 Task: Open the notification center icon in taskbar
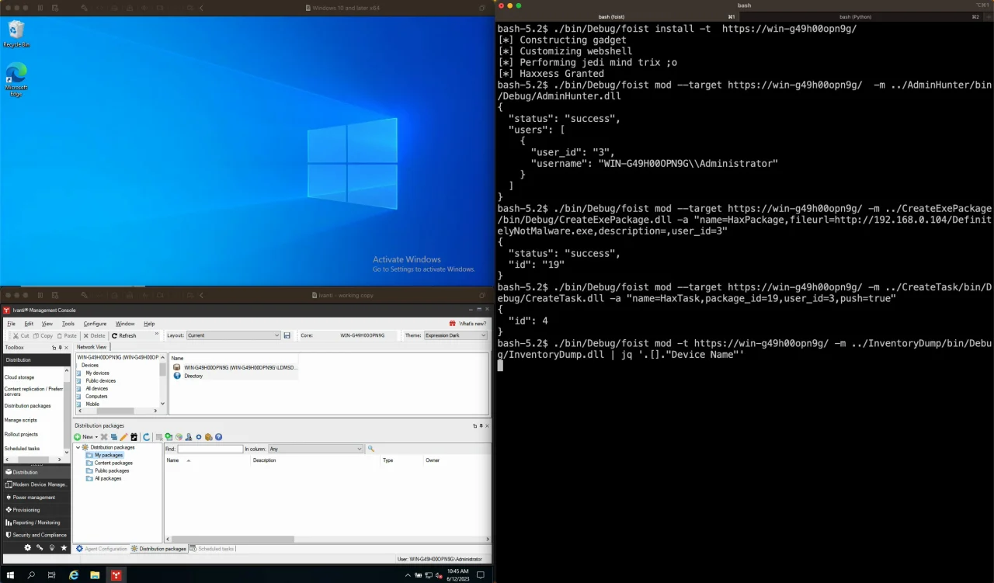pos(481,575)
